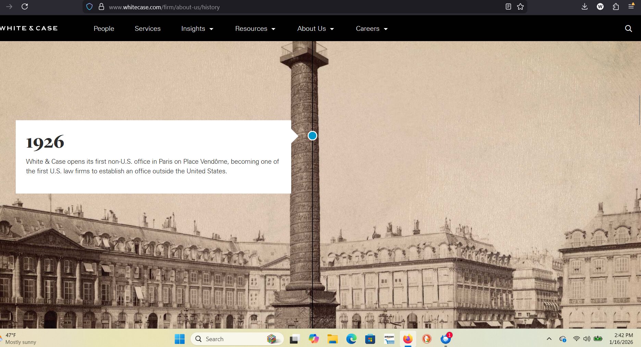View site security info via padlock

(101, 7)
